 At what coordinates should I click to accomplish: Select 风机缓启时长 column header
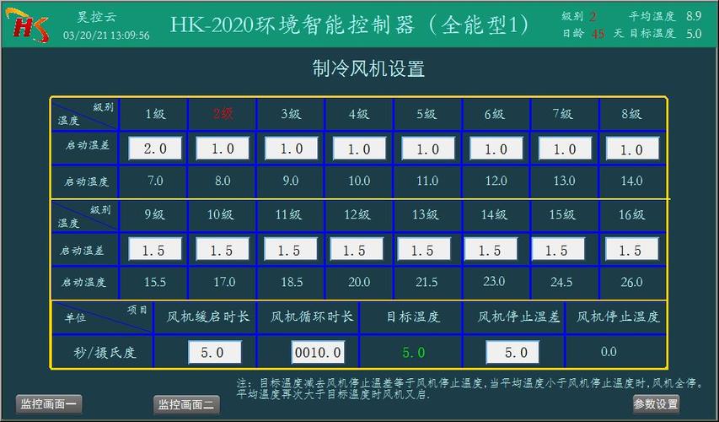[x=207, y=316]
